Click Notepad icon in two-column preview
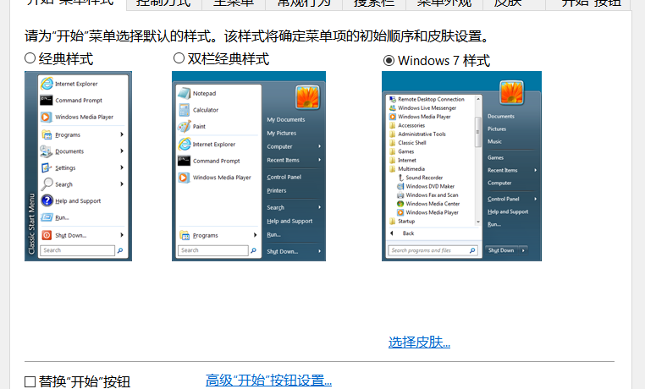Viewport: 645px width, 389px height. click(184, 93)
